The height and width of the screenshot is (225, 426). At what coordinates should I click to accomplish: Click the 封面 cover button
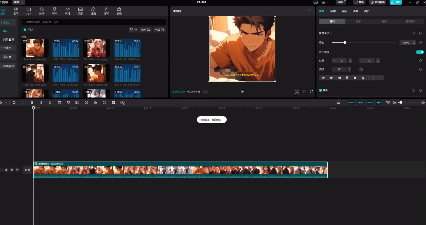(x=27, y=170)
